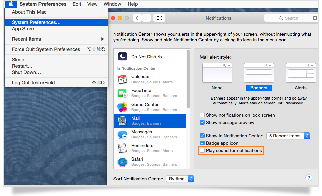Viewport: 322px width, 196px height.
Task: Click the app list scrollbar
Action: tap(188, 79)
